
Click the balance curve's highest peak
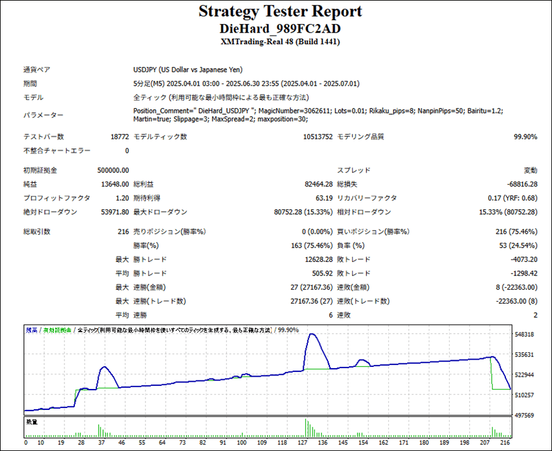tap(312, 334)
